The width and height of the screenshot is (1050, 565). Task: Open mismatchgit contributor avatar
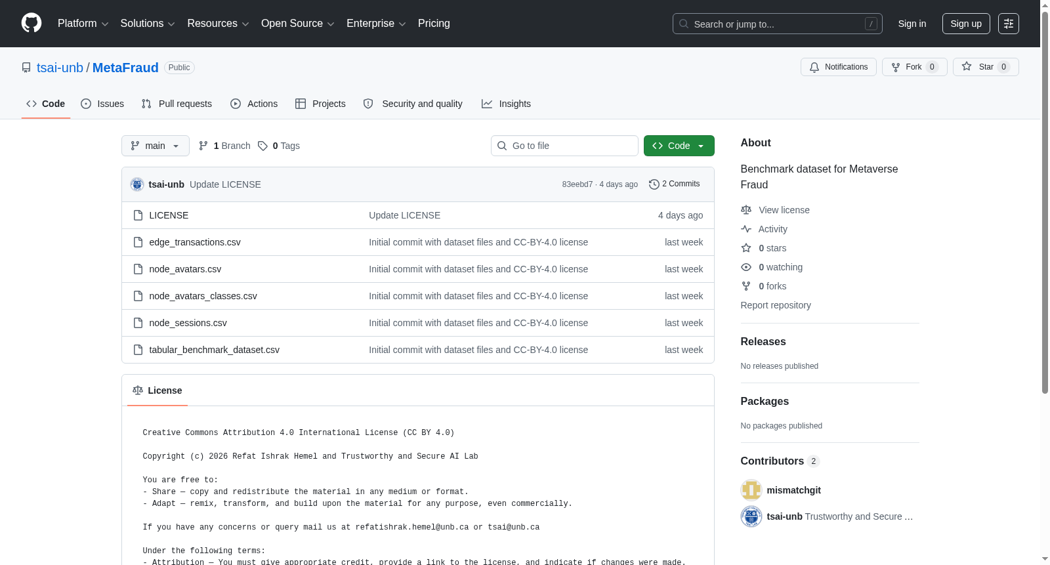[751, 490]
